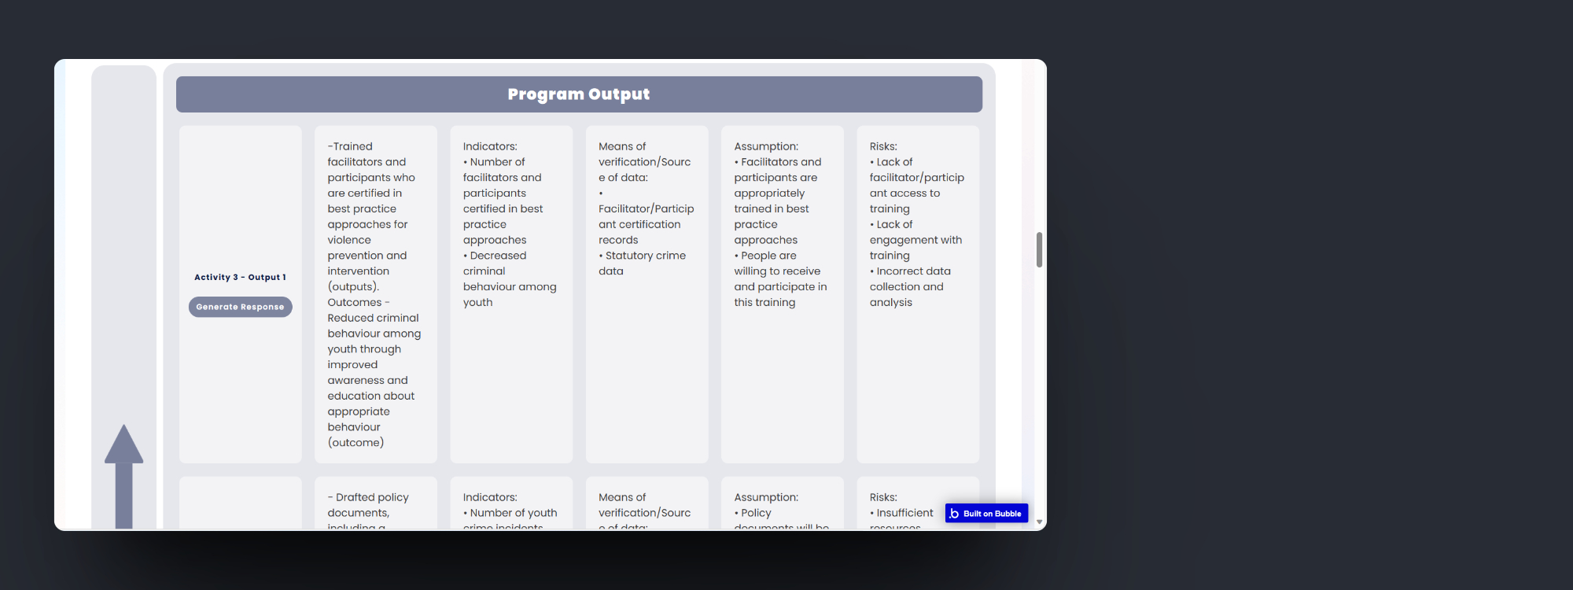The height and width of the screenshot is (590, 1573).
Task: Click the Risks cell listing Insufficient resources
Action: pos(901,513)
